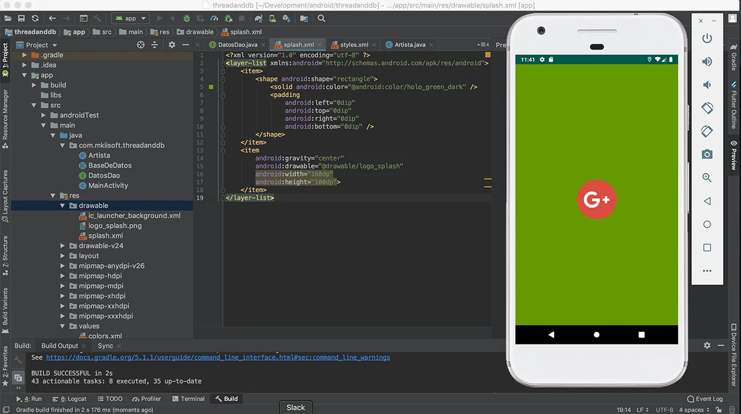The height and width of the screenshot is (414, 741).
Task: Open the Gradle command line warnings link
Action: (218, 357)
